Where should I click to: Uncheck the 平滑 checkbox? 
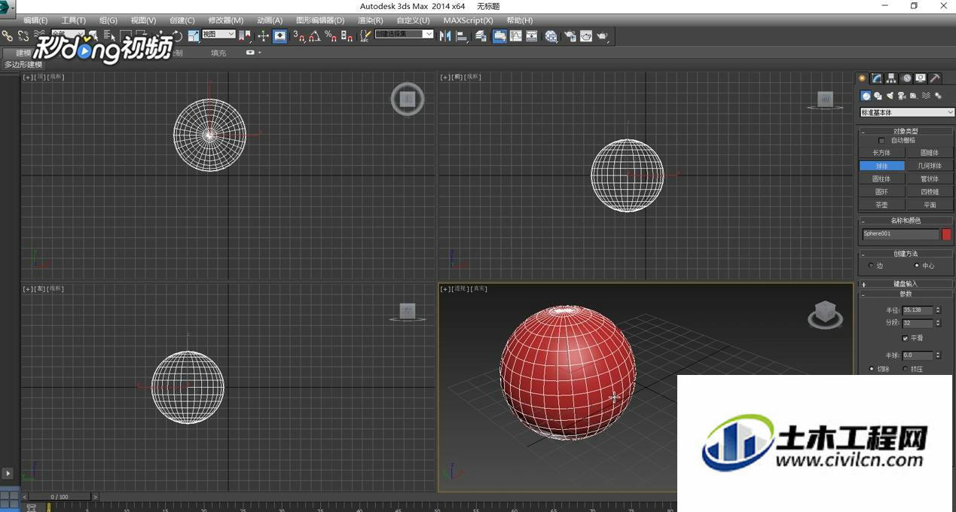coord(906,338)
